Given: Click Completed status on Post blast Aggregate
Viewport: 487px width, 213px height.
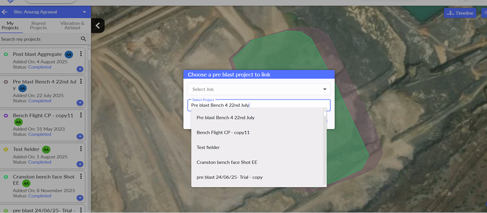Looking at the screenshot, I should (x=40, y=67).
